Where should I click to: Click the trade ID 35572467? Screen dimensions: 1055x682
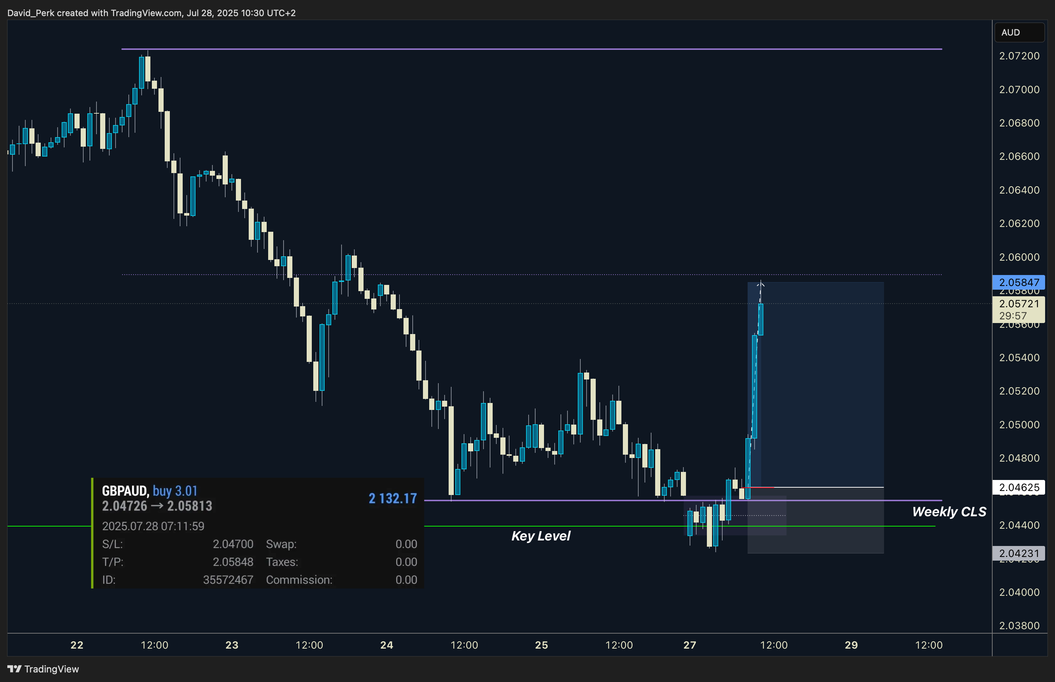pos(228,580)
